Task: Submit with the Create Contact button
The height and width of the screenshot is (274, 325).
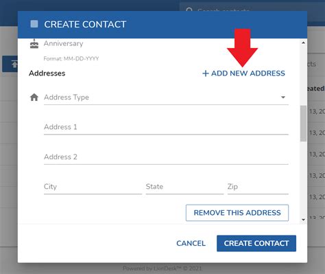Action: pyautogui.click(x=256, y=243)
